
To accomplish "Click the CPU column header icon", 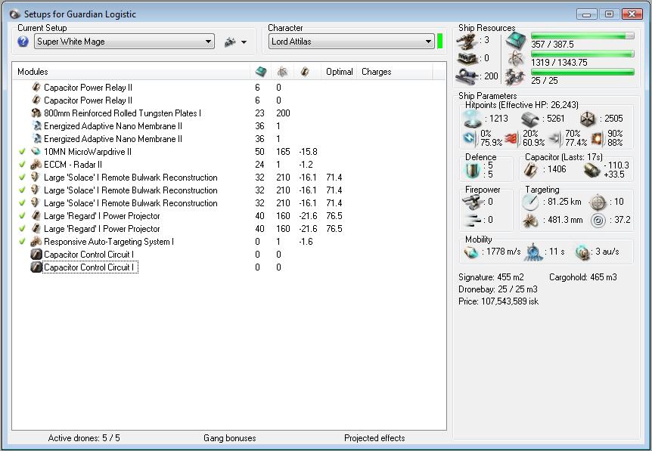I will pos(261,72).
